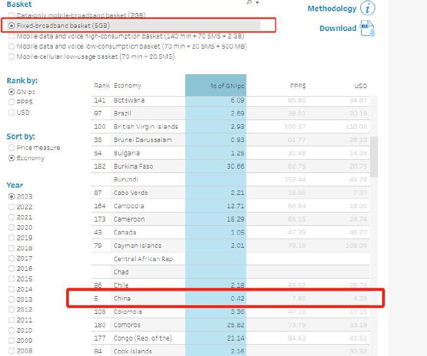Click Central African Rep. economy name
This screenshot has height=356, width=427.
144,259
